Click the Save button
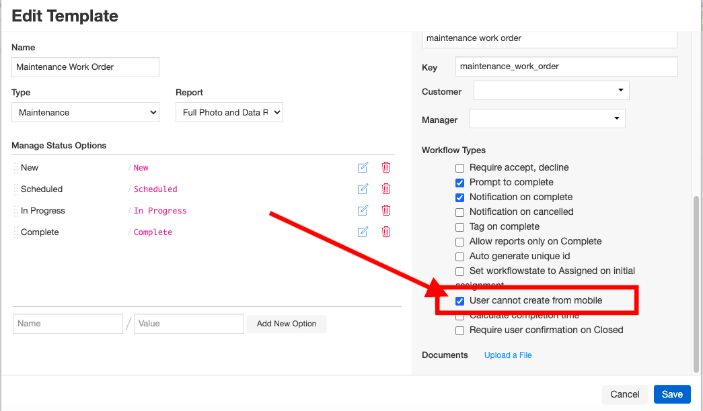Viewport: 703px width, 411px height. [671, 394]
